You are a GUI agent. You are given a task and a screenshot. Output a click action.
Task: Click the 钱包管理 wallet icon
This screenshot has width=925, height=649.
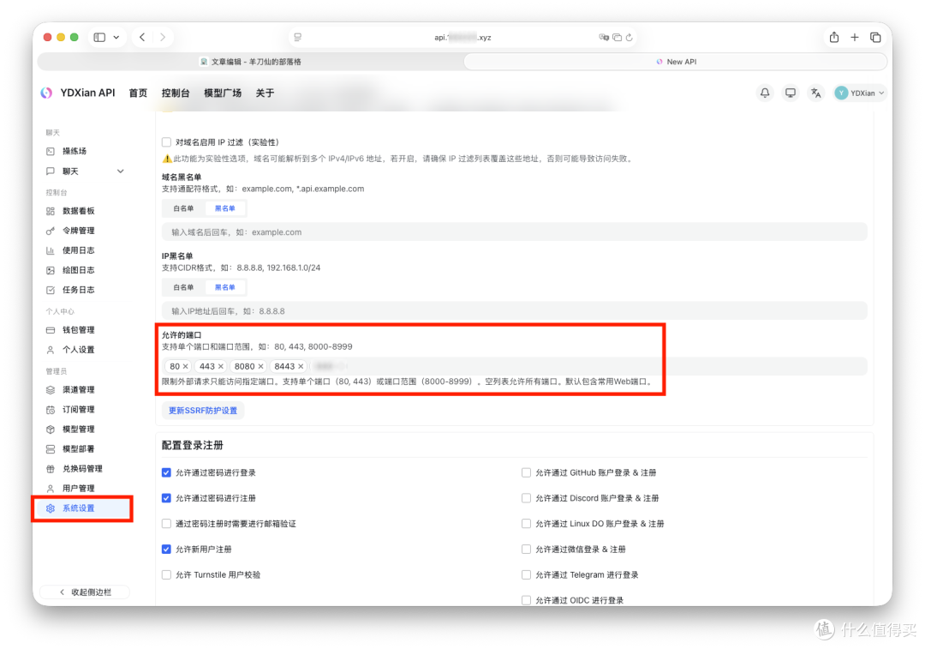point(51,330)
